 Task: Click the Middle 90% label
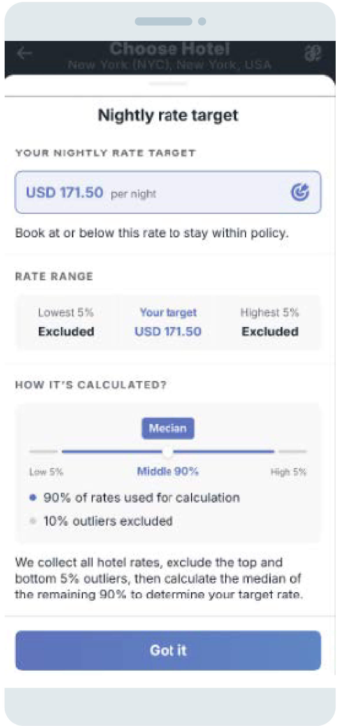coord(168,471)
